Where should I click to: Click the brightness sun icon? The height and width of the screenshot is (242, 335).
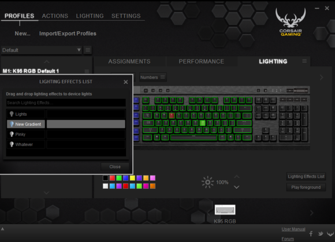coord(207,182)
